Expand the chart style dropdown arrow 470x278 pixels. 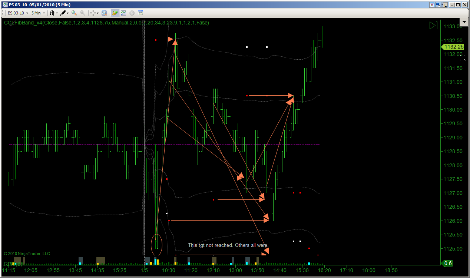57,13
